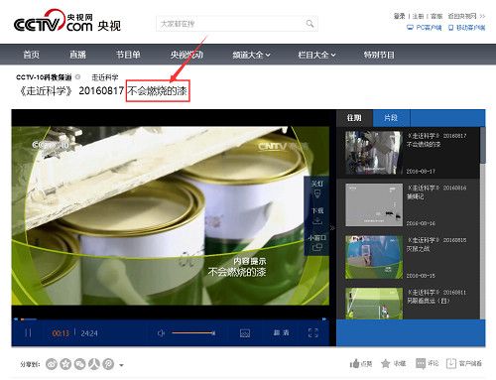496x380 pixels.
Task: Click the screenshot icon in player bar
Action: click(x=245, y=333)
